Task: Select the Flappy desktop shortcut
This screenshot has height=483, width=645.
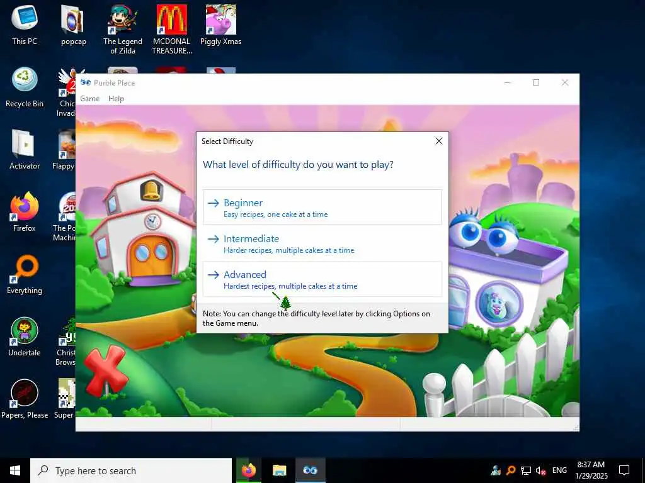Action: [x=64, y=150]
